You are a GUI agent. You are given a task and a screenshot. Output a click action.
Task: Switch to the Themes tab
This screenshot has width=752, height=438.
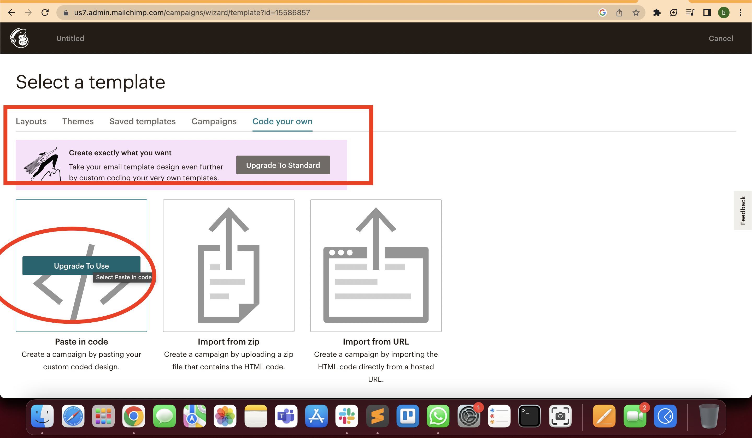78,121
